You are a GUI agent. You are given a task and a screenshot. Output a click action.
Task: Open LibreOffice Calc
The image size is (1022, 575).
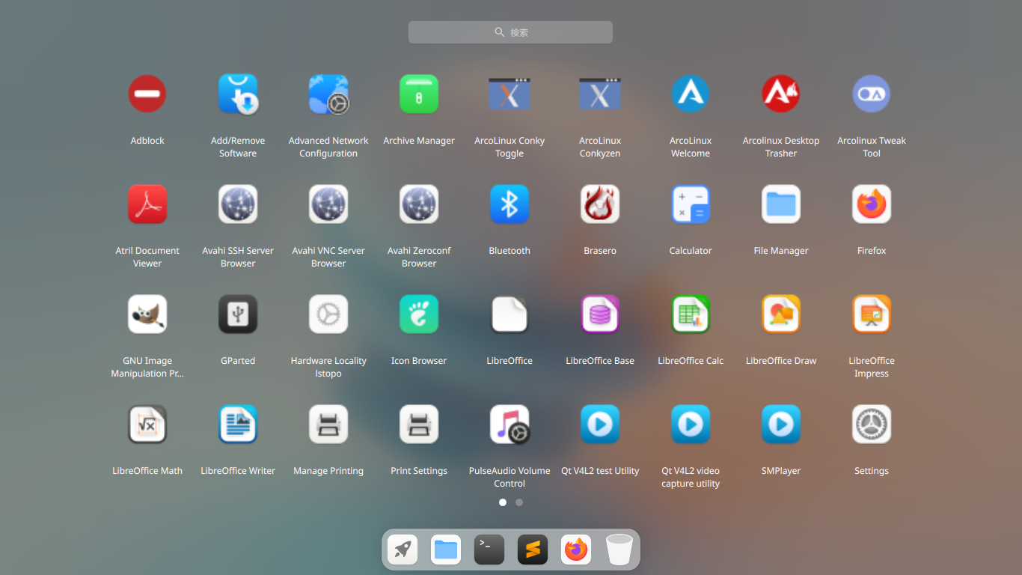tap(691, 314)
